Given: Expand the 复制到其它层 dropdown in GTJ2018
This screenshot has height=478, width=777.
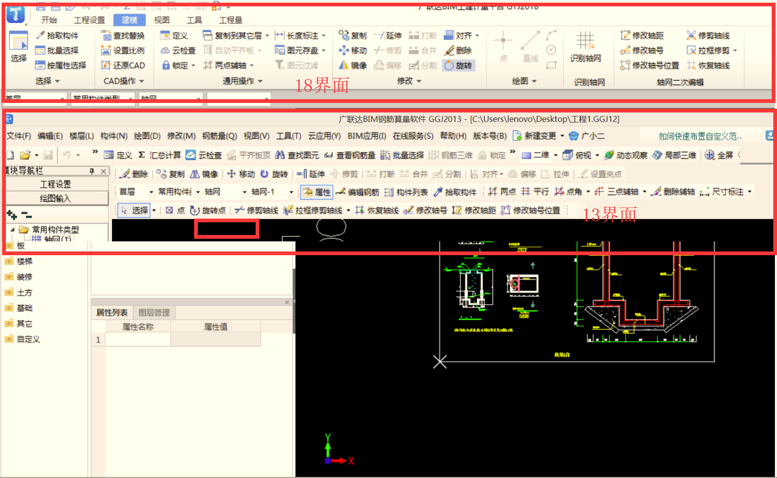Looking at the screenshot, I should (267, 36).
